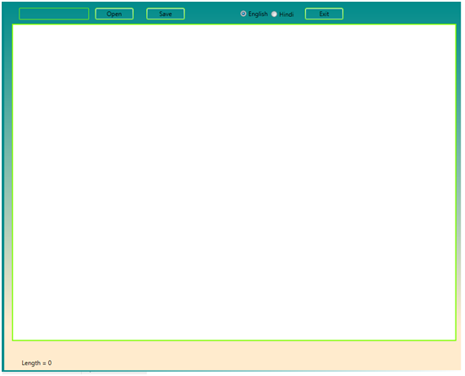Screen dimensions: 465x376
Task: Click the 'Hindi' label text
Action: pyautogui.click(x=287, y=14)
